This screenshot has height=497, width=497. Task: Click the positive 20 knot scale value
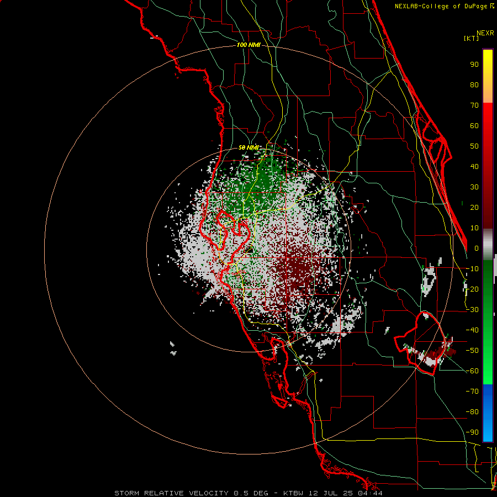click(474, 208)
